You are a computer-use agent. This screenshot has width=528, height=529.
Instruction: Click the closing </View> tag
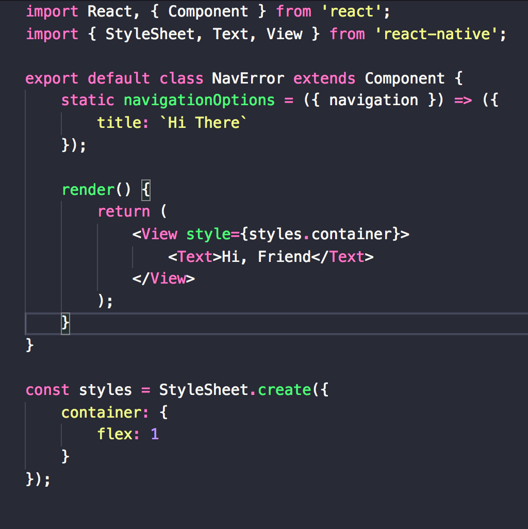[163, 278]
